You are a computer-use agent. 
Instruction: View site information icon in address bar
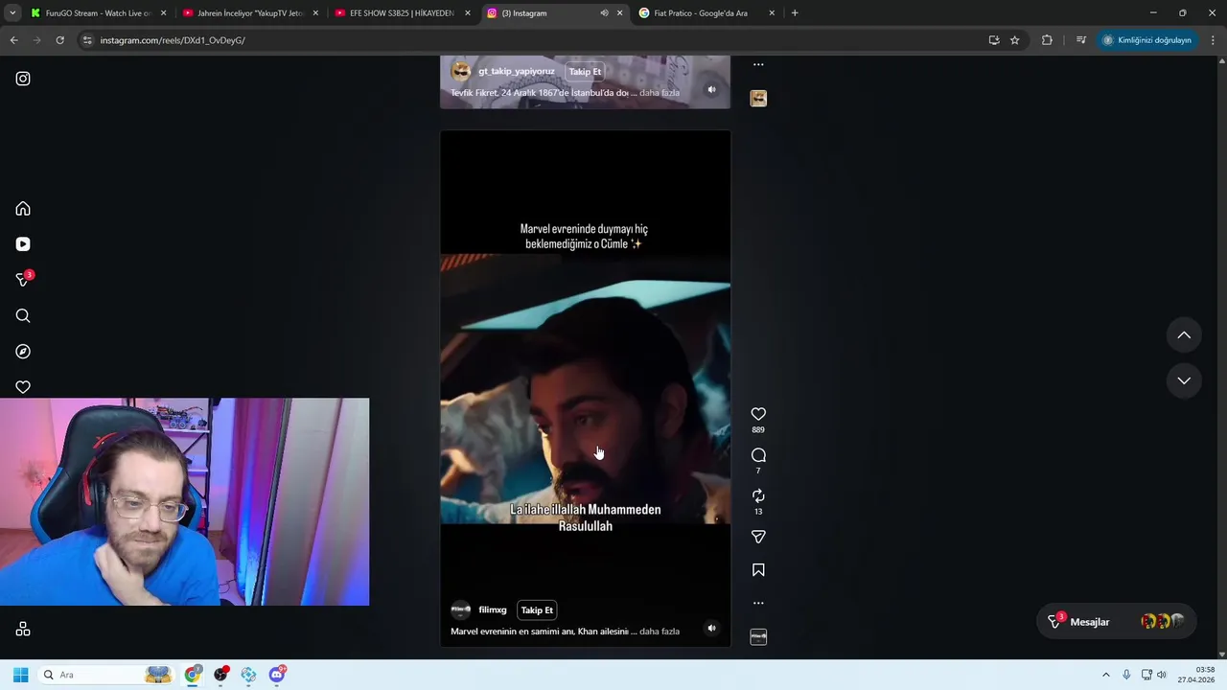click(87, 40)
